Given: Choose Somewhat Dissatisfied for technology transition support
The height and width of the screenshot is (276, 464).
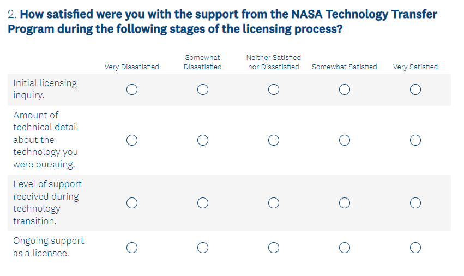Looking at the screenshot, I should click(x=203, y=203).
